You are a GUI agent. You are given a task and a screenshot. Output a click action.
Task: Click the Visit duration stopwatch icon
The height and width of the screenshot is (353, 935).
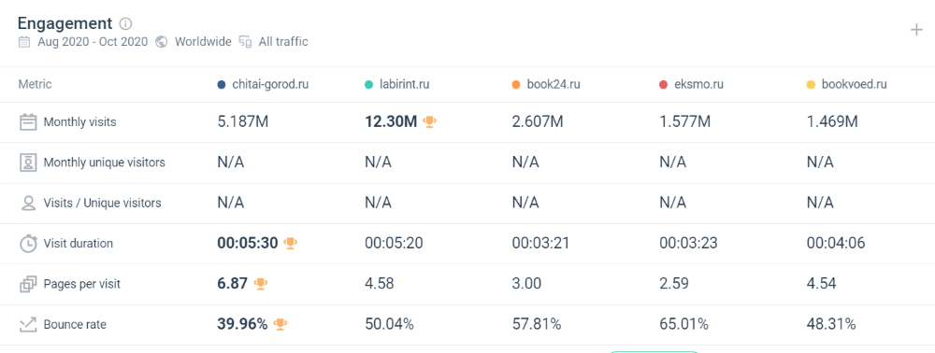pos(28,244)
